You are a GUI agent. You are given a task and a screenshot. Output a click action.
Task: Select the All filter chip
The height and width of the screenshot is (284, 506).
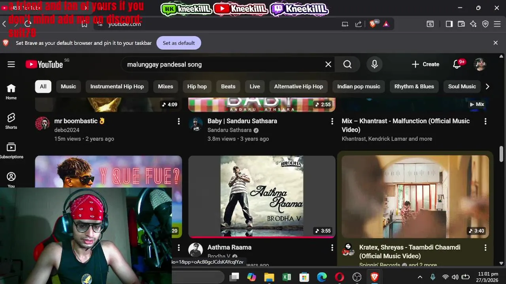(x=43, y=86)
